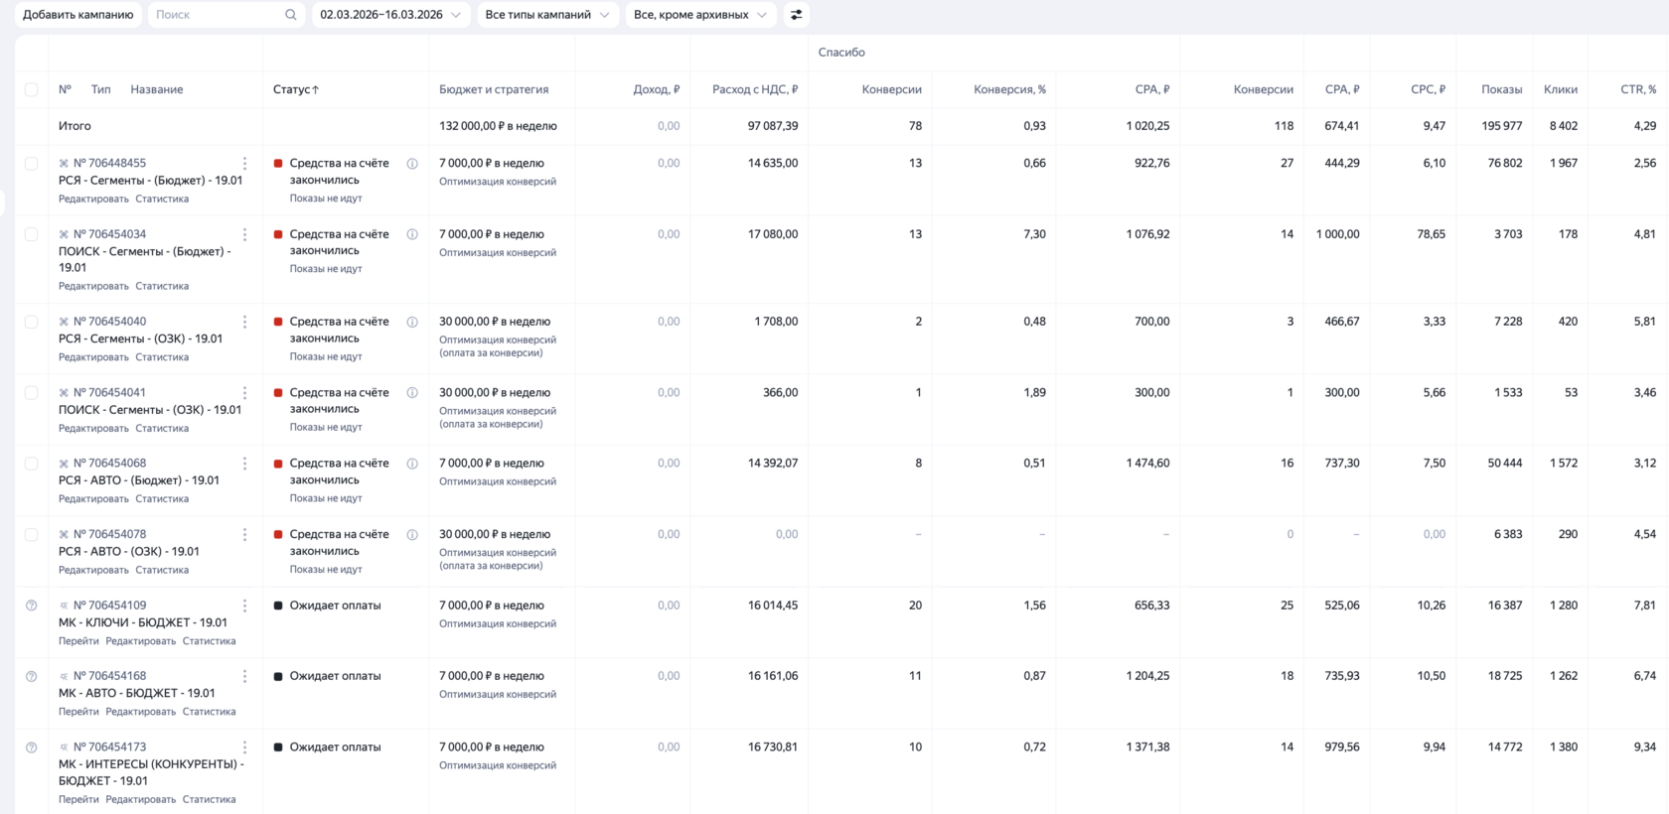
Task: Click the search magnifier icon
Action: (x=290, y=15)
